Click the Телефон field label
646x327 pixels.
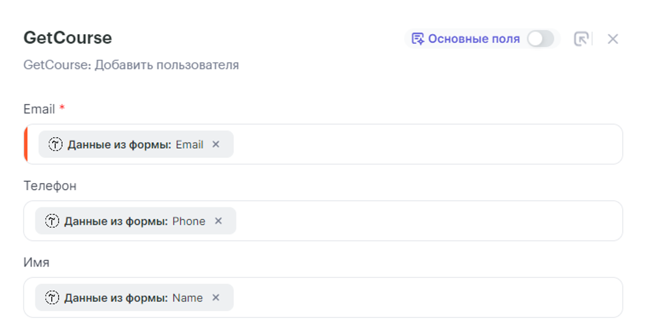(50, 186)
